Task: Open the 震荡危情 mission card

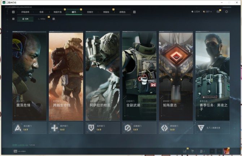Action: pos(29,76)
